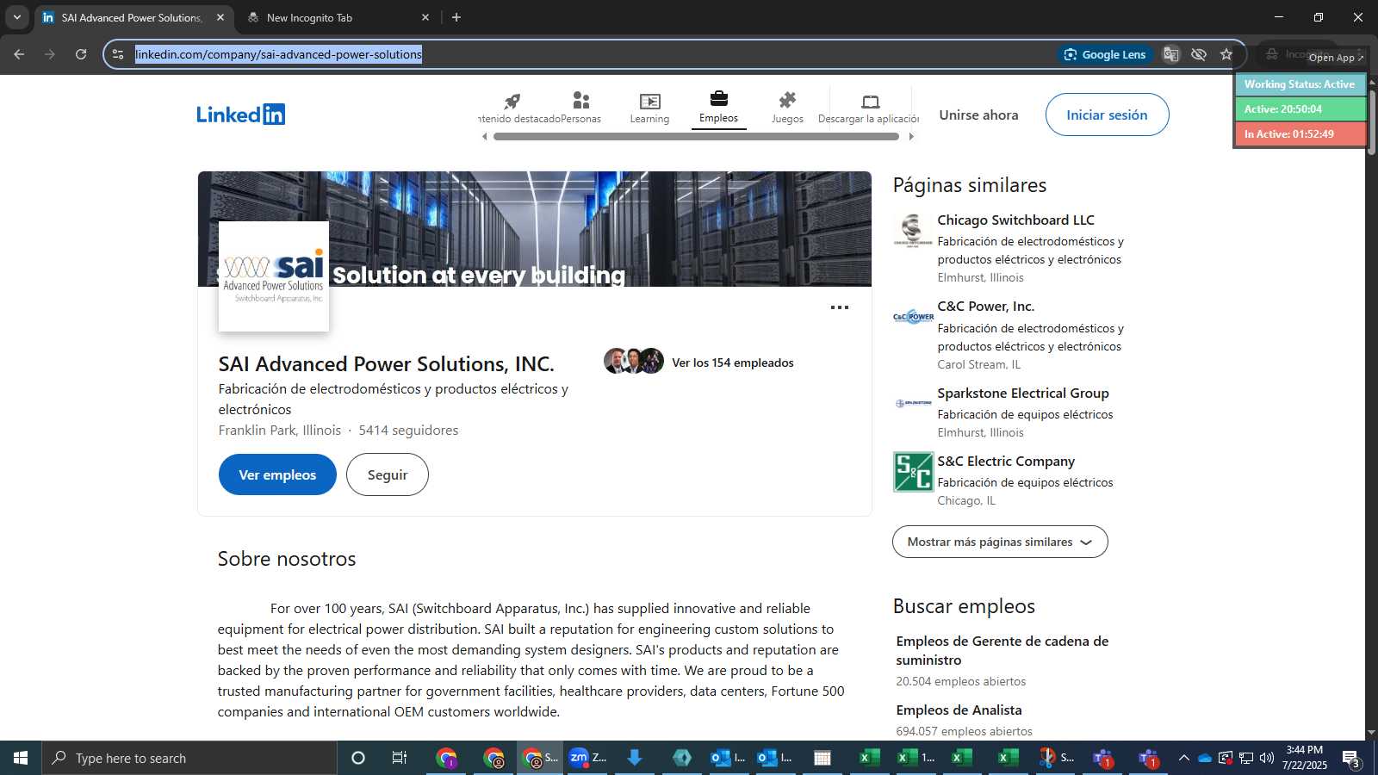Open the notification center icon

pyautogui.click(x=1351, y=759)
